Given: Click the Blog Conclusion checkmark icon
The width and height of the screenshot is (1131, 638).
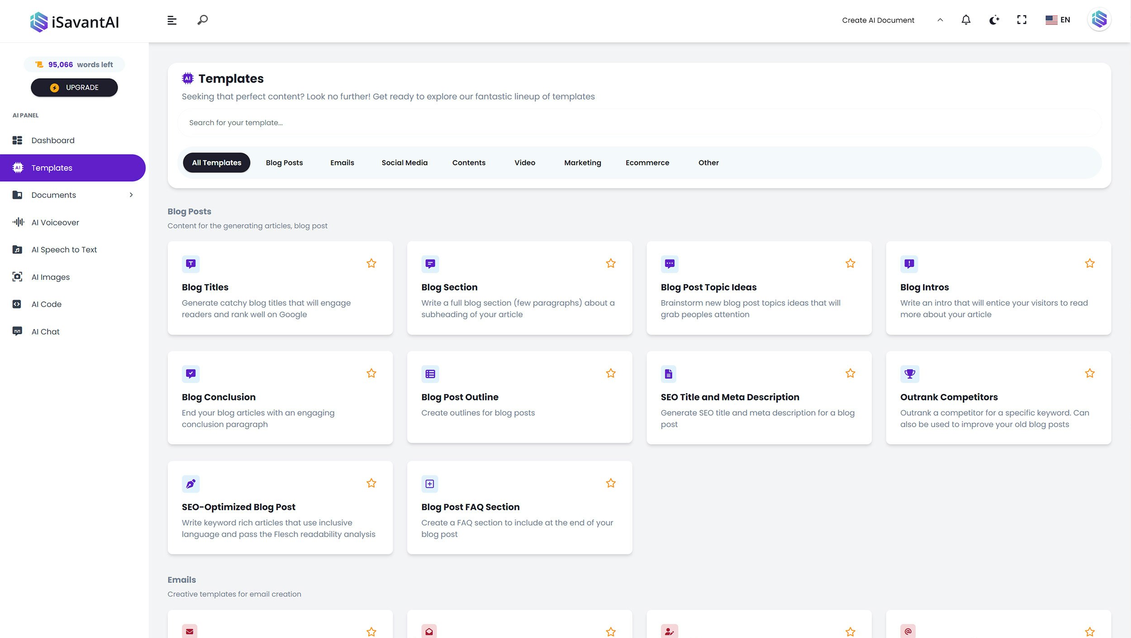Looking at the screenshot, I should tap(190, 374).
